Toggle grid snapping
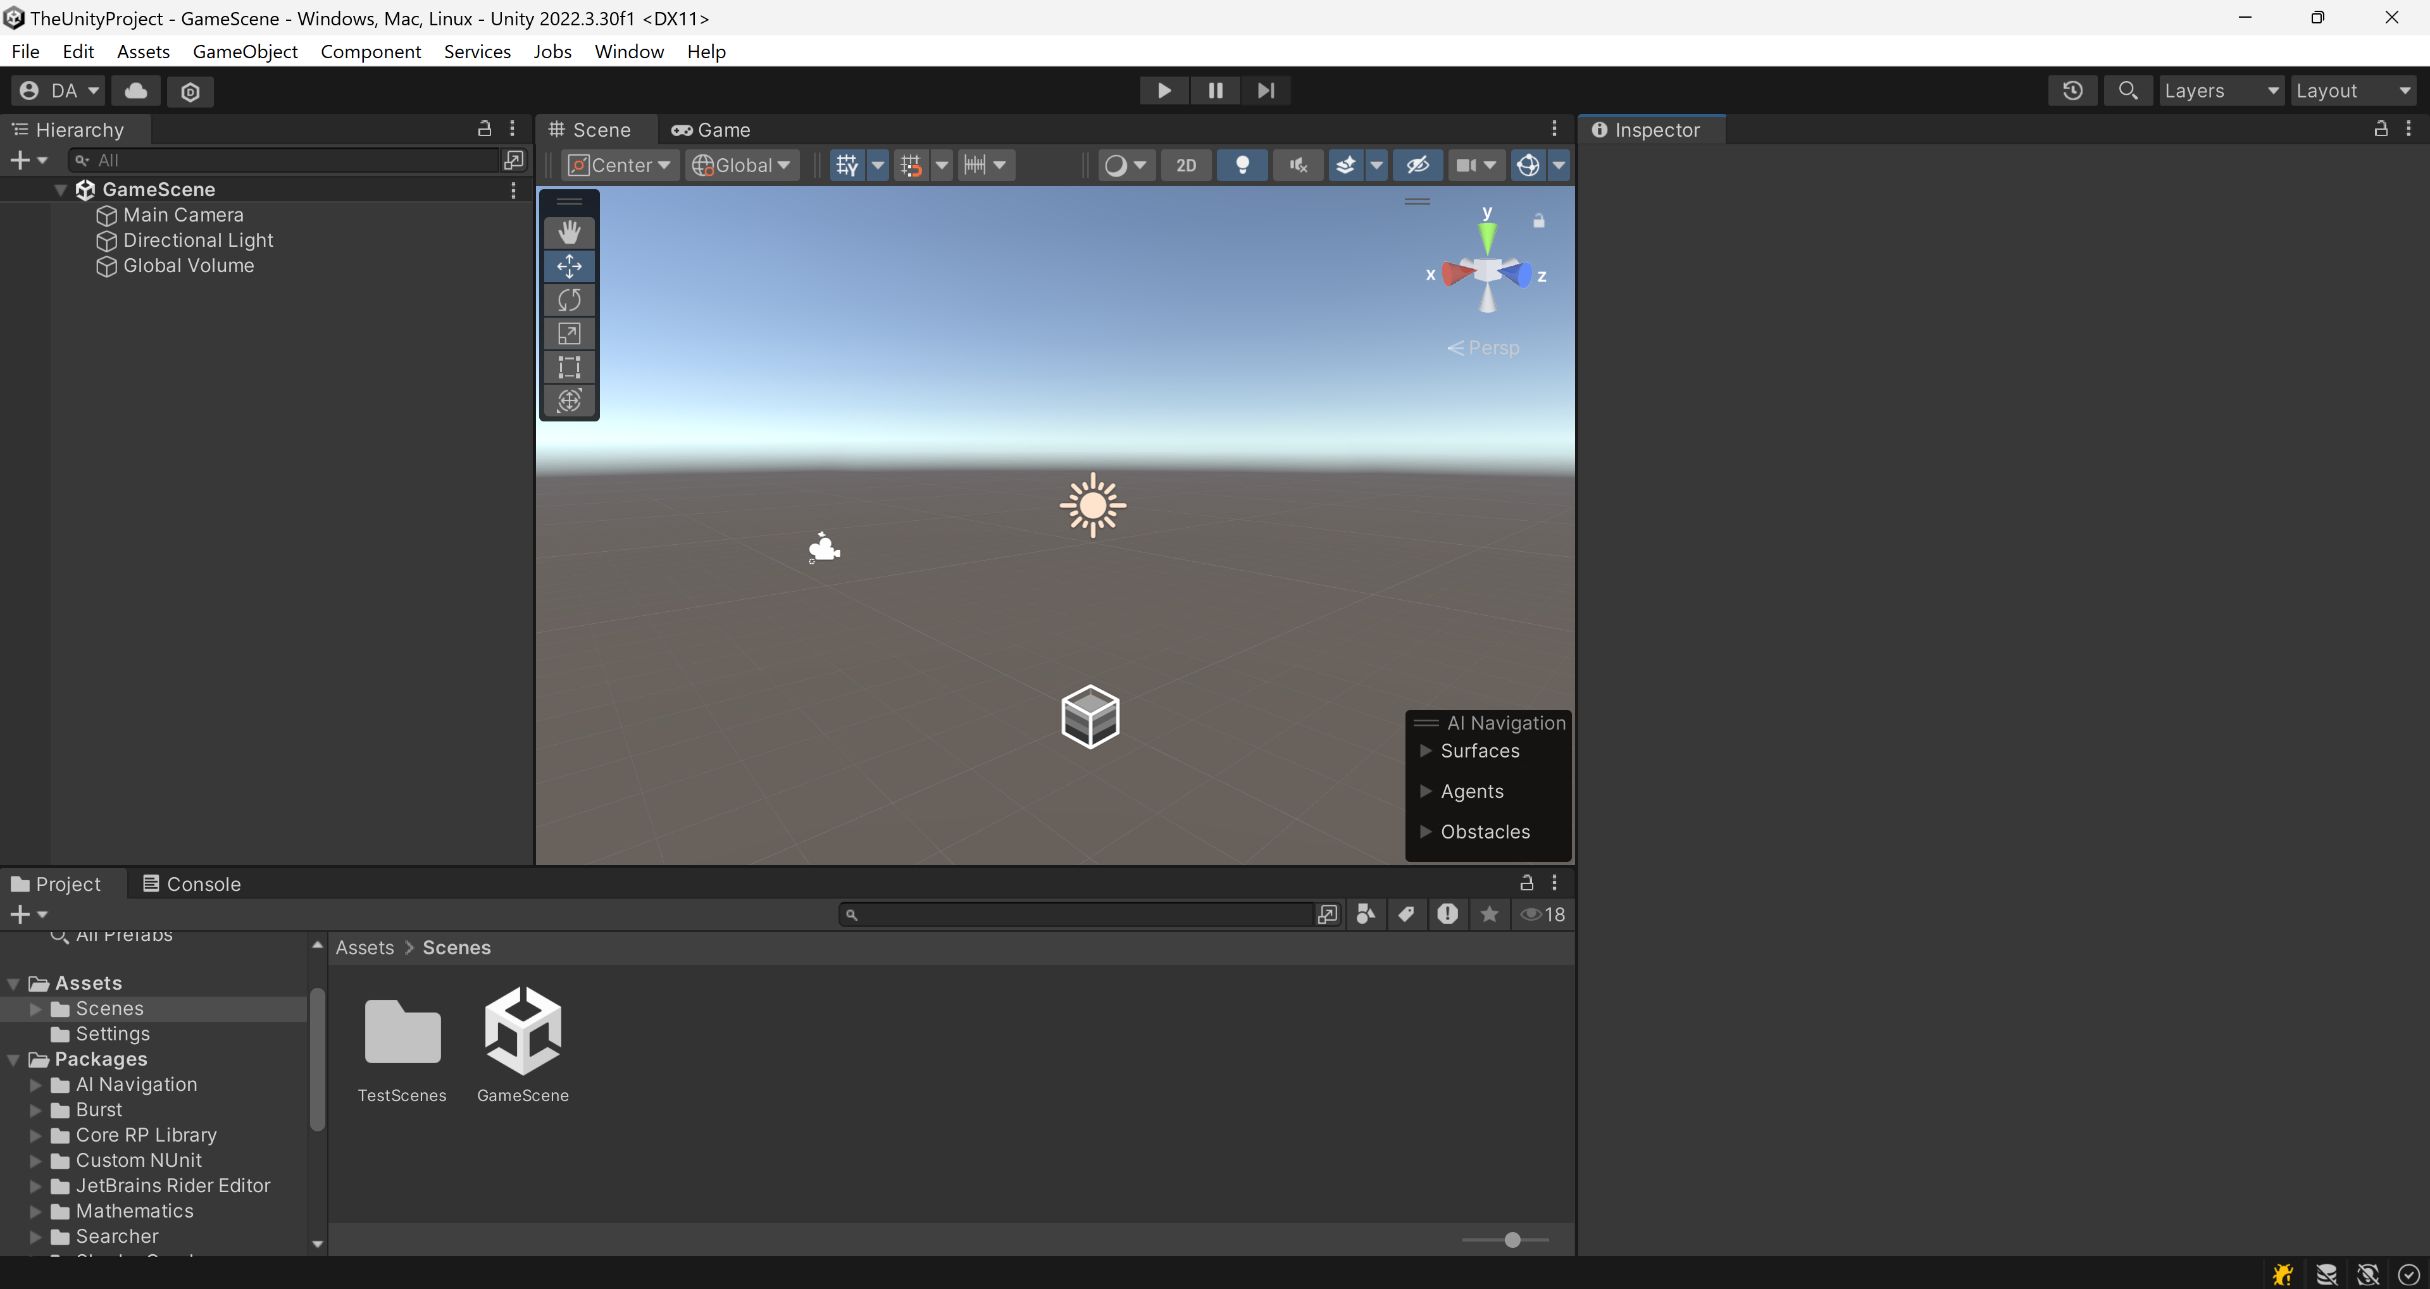 click(911, 165)
